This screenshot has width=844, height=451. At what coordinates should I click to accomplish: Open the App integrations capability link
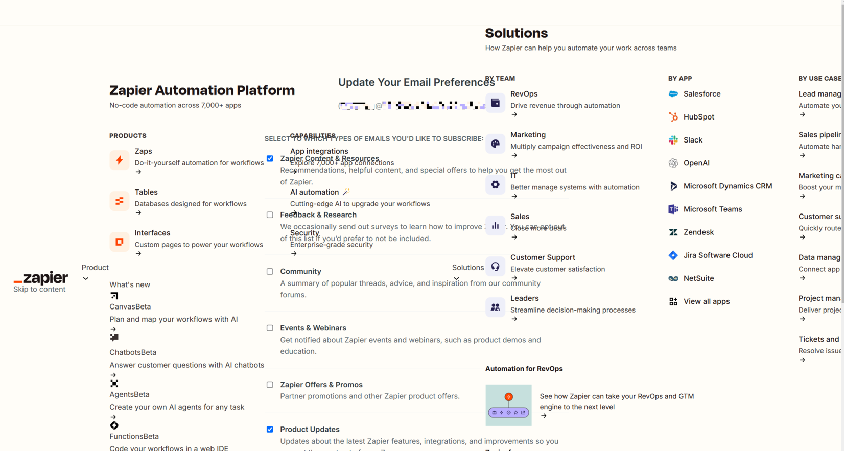(x=319, y=151)
